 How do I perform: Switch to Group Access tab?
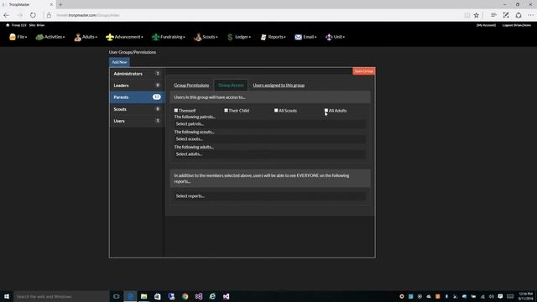point(231,86)
